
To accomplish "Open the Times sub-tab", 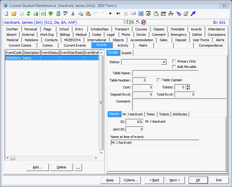I will [151, 114].
